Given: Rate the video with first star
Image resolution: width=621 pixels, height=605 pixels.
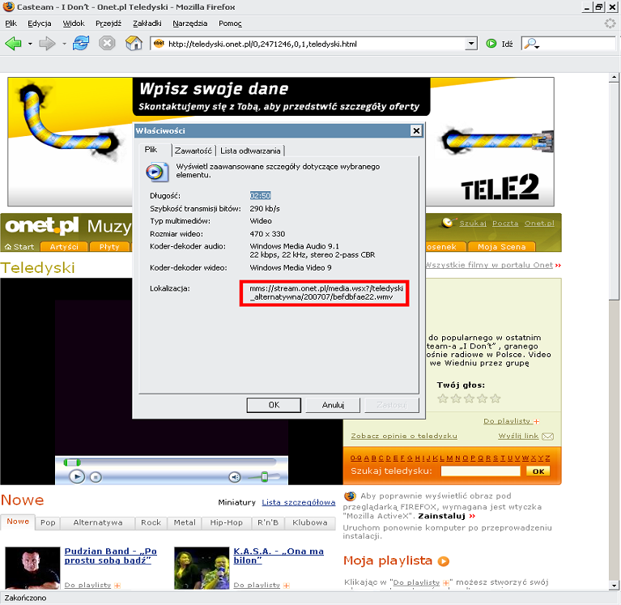Looking at the screenshot, I should click(443, 398).
